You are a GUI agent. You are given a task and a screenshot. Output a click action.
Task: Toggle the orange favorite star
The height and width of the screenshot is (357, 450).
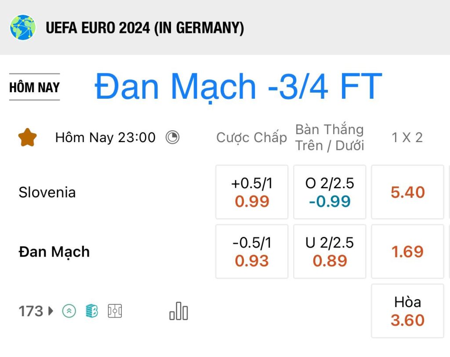pyautogui.click(x=28, y=138)
